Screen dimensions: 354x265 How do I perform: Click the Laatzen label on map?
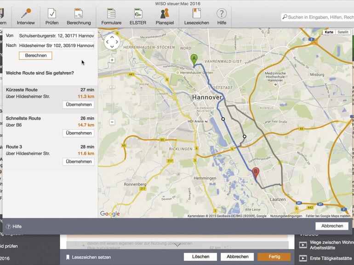(x=278, y=199)
